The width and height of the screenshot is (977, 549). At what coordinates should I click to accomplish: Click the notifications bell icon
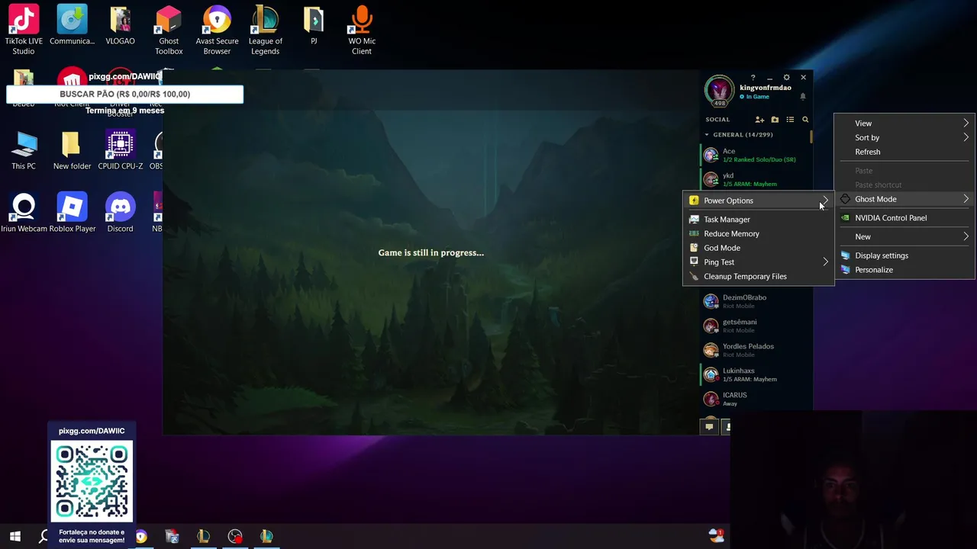[802, 97]
